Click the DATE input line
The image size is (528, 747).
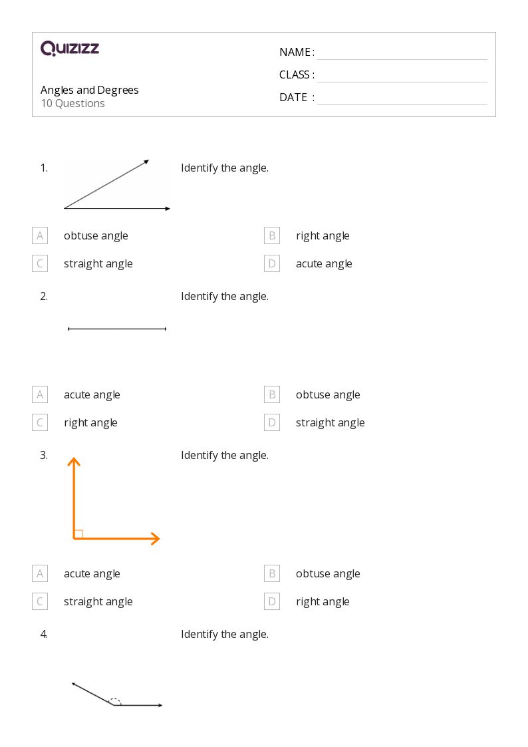point(402,98)
